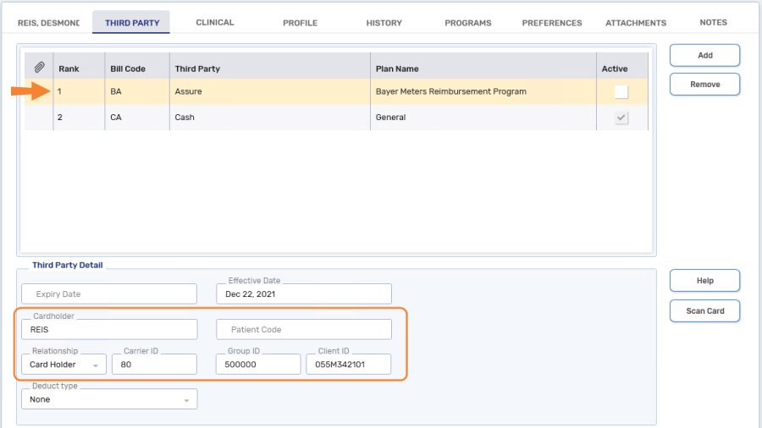Switch to the Notes tab
Viewport: 762px width, 428px height.
[x=713, y=23]
